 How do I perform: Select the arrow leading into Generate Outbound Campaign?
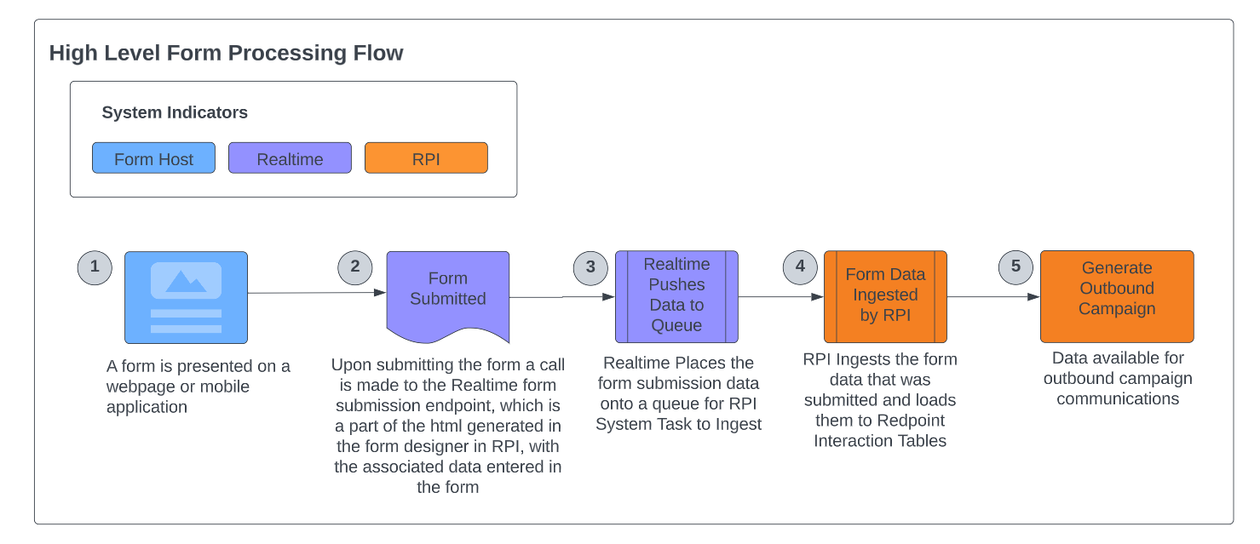coord(992,297)
